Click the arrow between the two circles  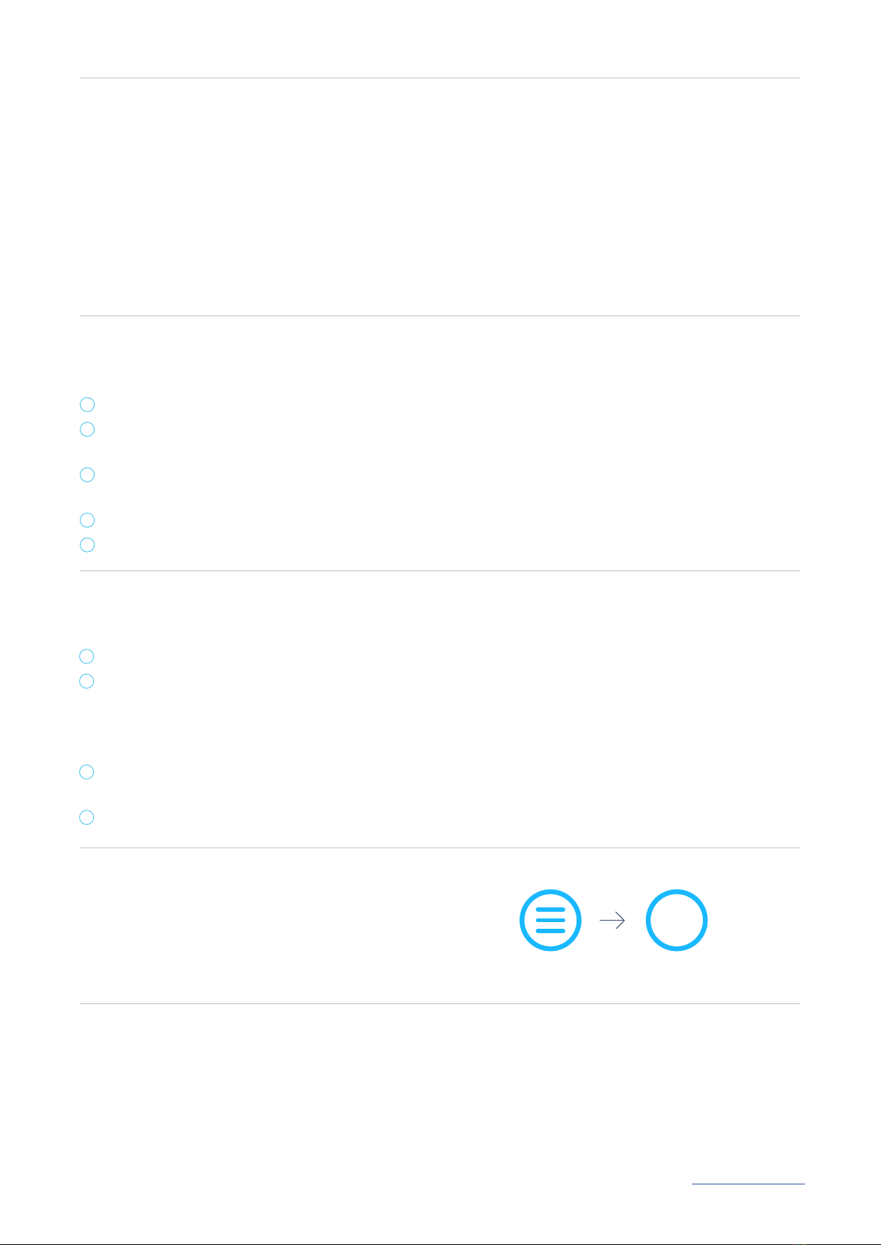point(612,921)
